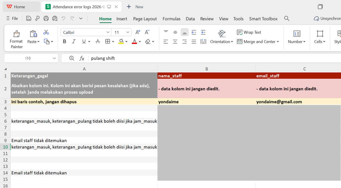341x188 pixels.
Task: Click the Save icon in quick access
Action: pos(29,19)
